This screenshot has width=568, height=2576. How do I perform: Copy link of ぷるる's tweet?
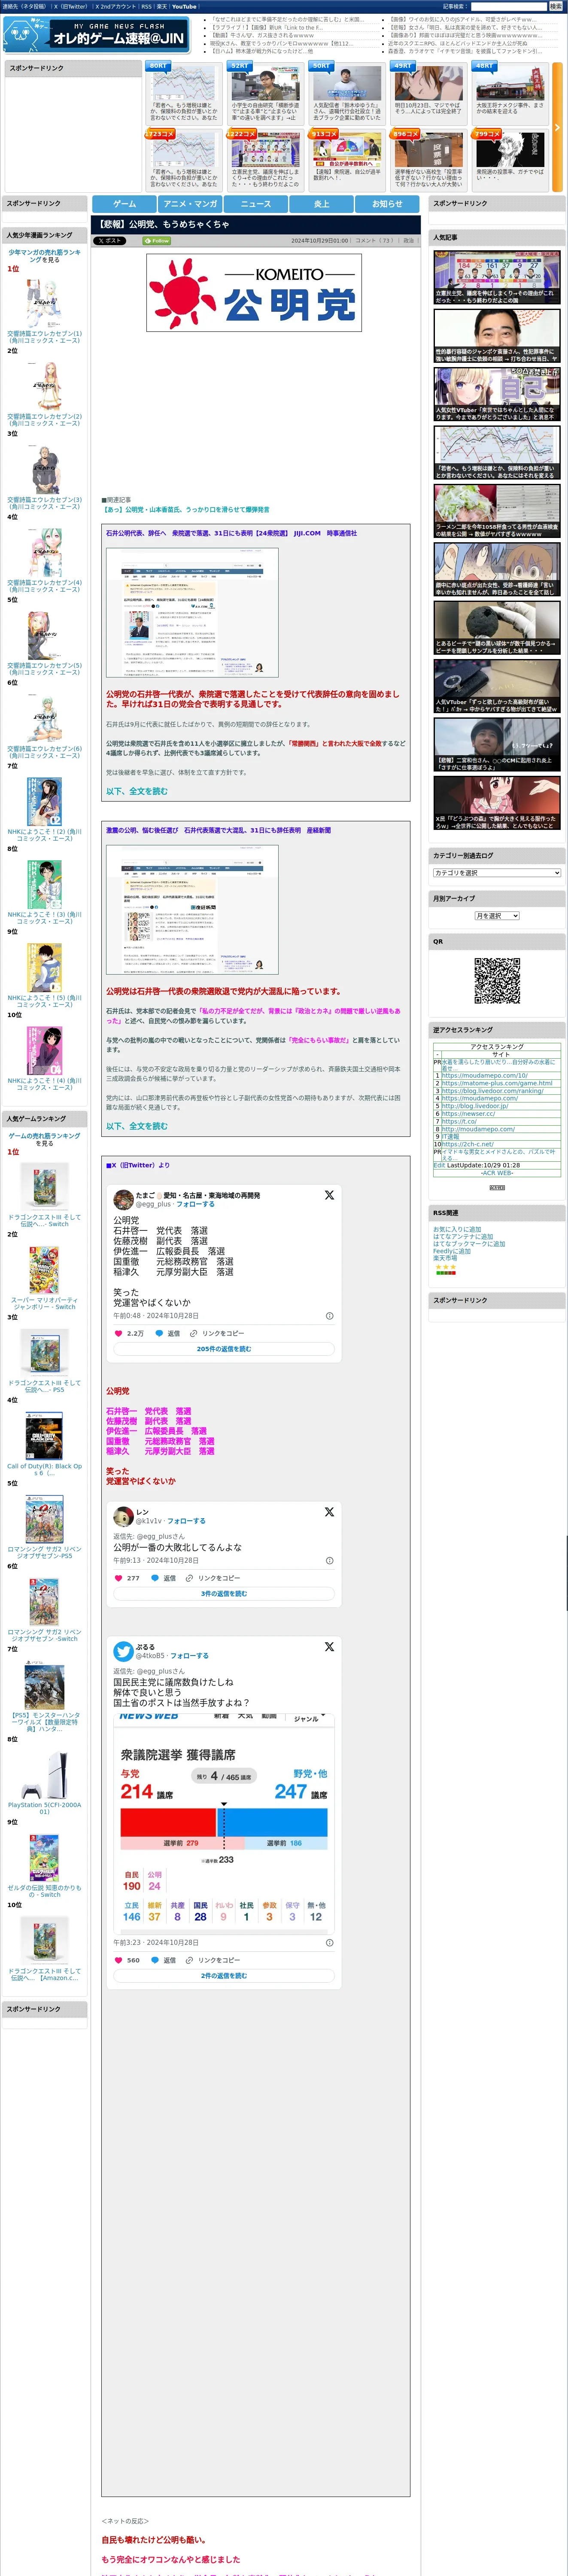213,1960
